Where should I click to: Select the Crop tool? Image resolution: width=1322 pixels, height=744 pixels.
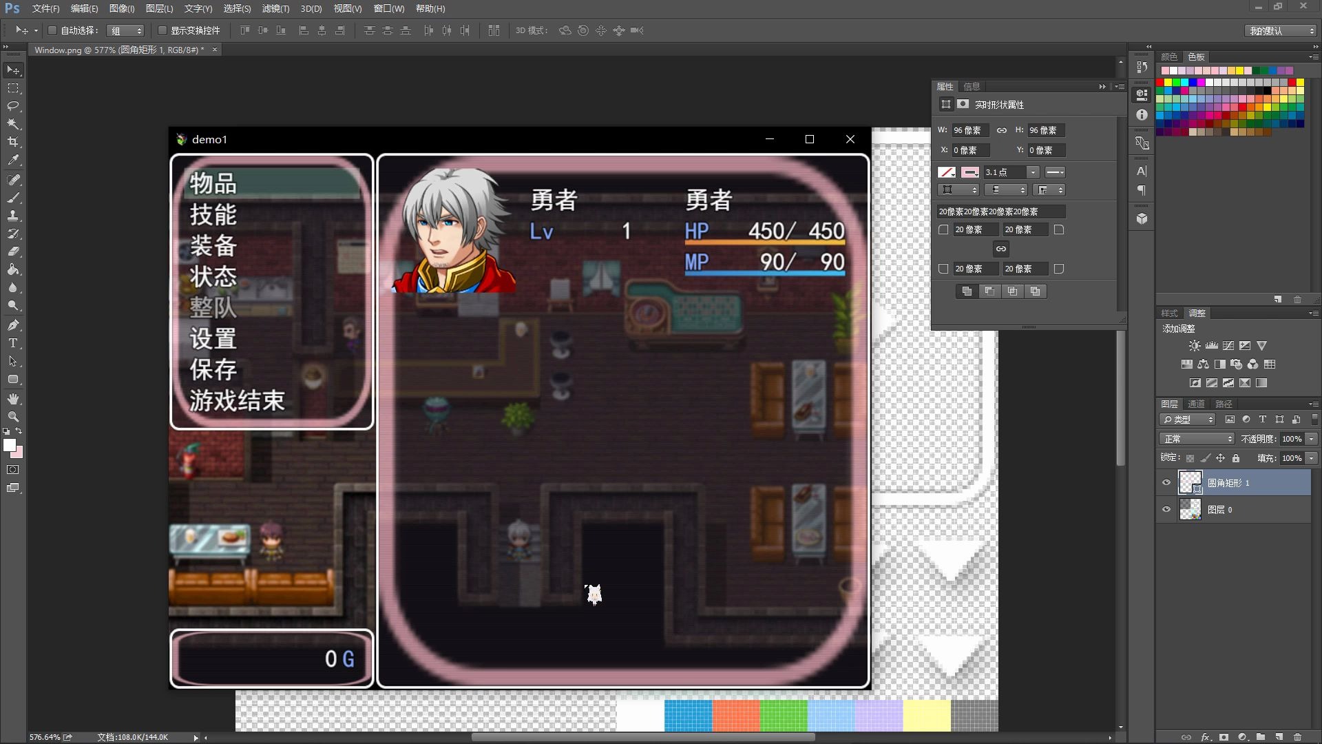pos(13,142)
